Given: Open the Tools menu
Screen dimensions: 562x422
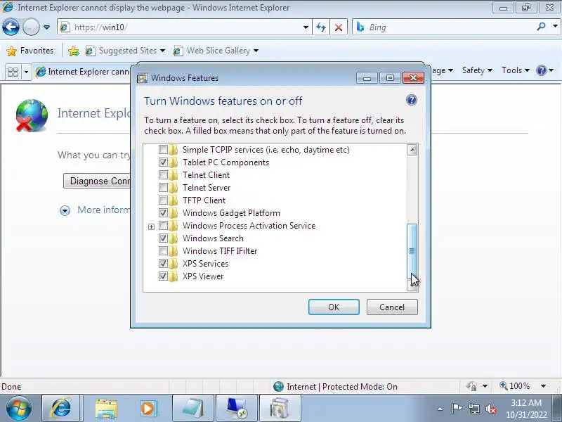Looking at the screenshot, I should click(516, 70).
